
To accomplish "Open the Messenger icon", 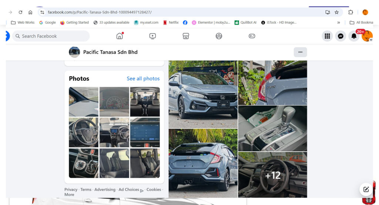I will click(x=341, y=36).
